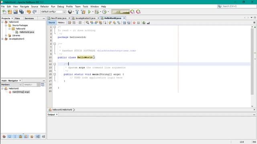Click Stop Macro Recording icon in editor toolbar
The width and height of the screenshot is (257, 144).
tap(139, 23)
